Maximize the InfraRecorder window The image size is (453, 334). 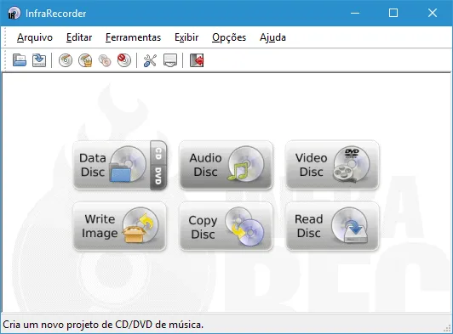point(393,13)
